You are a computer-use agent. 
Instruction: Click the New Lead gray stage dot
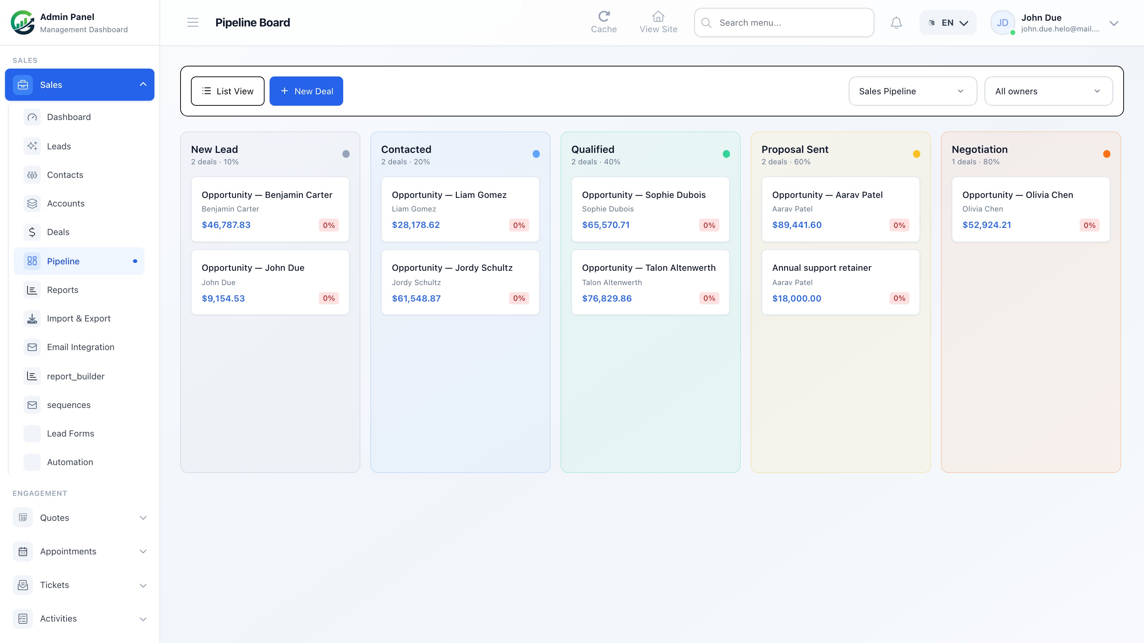click(x=346, y=154)
